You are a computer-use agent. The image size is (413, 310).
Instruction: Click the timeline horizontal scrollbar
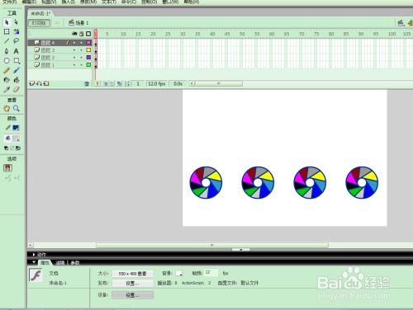(x=219, y=83)
